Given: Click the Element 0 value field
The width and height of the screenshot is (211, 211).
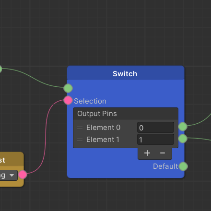Looking at the screenshot, I should click(155, 128).
